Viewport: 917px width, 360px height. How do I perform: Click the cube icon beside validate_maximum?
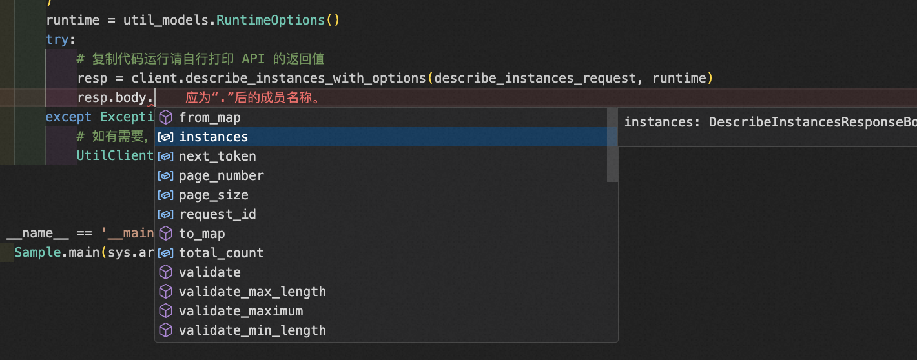(x=166, y=311)
